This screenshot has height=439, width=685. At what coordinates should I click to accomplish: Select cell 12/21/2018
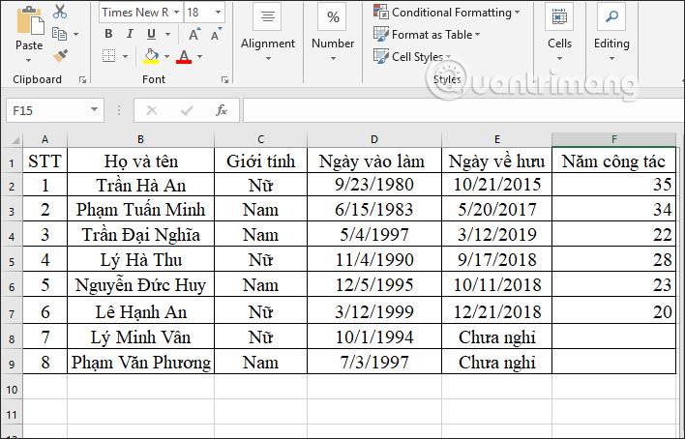click(x=496, y=311)
